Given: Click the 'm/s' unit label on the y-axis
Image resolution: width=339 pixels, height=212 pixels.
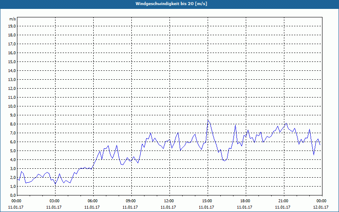Looking at the screenshot, I should (x=13, y=19).
